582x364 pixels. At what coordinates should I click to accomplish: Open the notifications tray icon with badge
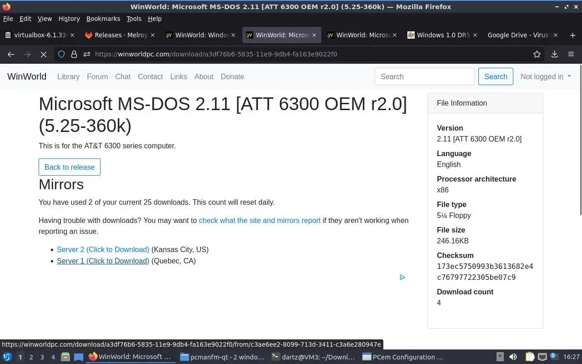554,357
